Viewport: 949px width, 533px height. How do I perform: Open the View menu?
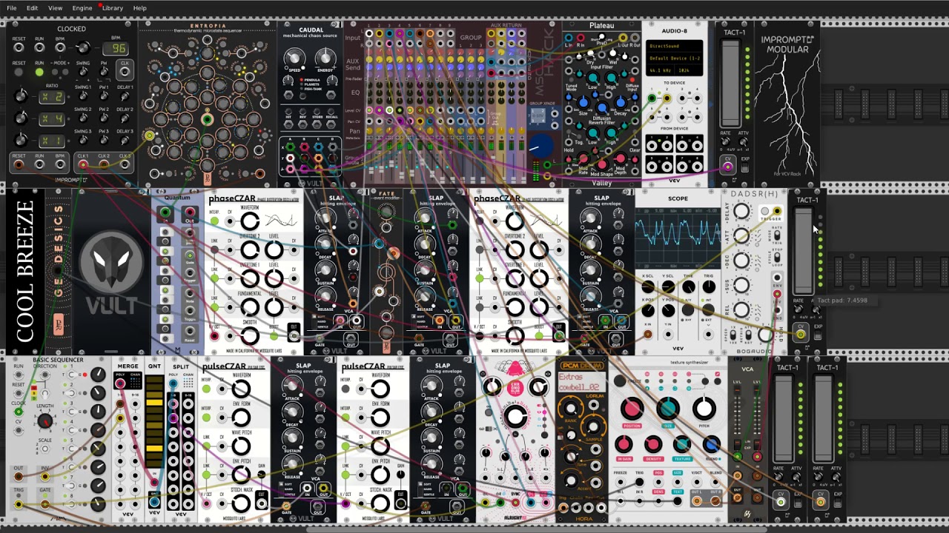[x=55, y=8]
